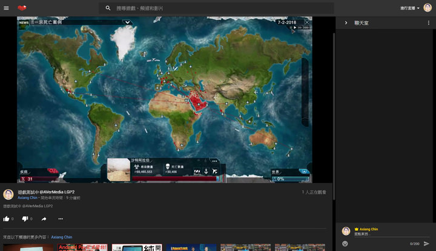Open the account avatar at top right
Viewport: 436px width, 251px height.
tap(428, 7)
